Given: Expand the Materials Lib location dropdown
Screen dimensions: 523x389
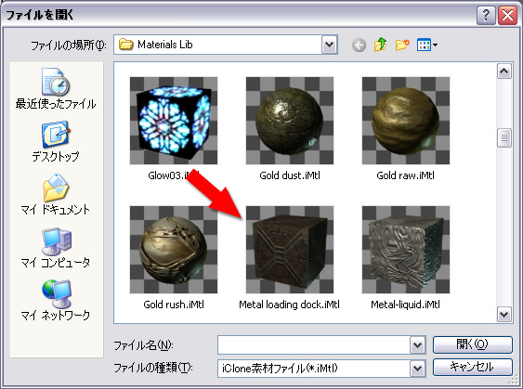Looking at the screenshot, I should pyautogui.click(x=329, y=45).
